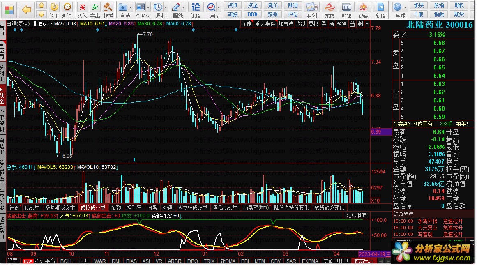The image size is (477, 265).
Task: Open the F10/F9 info icon
Action: [x=140, y=7]
